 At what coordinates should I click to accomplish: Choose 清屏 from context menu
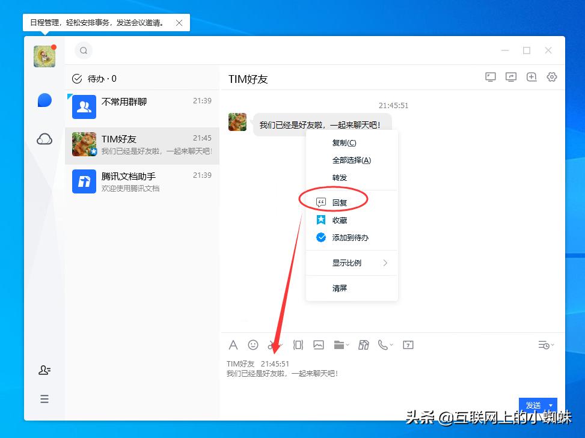(x=352, y=288)
